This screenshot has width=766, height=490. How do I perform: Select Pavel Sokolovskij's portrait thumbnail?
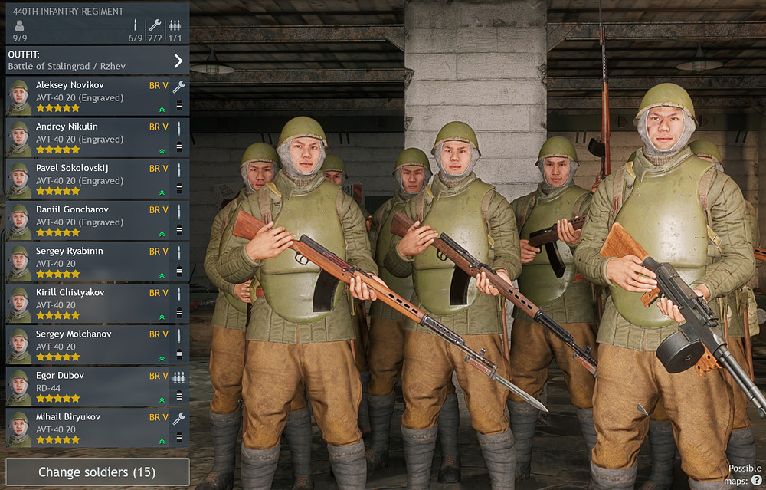pyautogui.click(x=19, y=179)
